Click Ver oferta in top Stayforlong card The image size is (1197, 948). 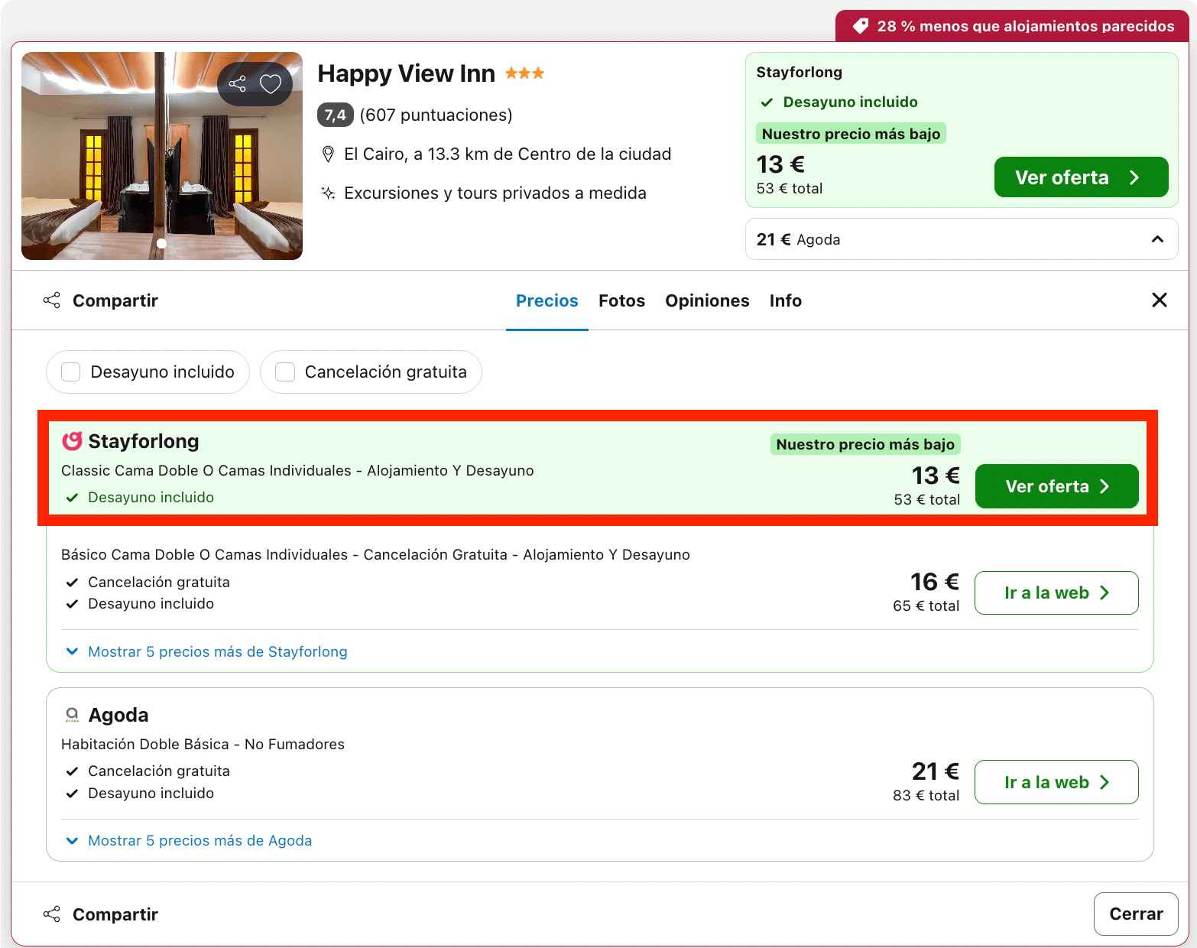tap(1081, 177)
